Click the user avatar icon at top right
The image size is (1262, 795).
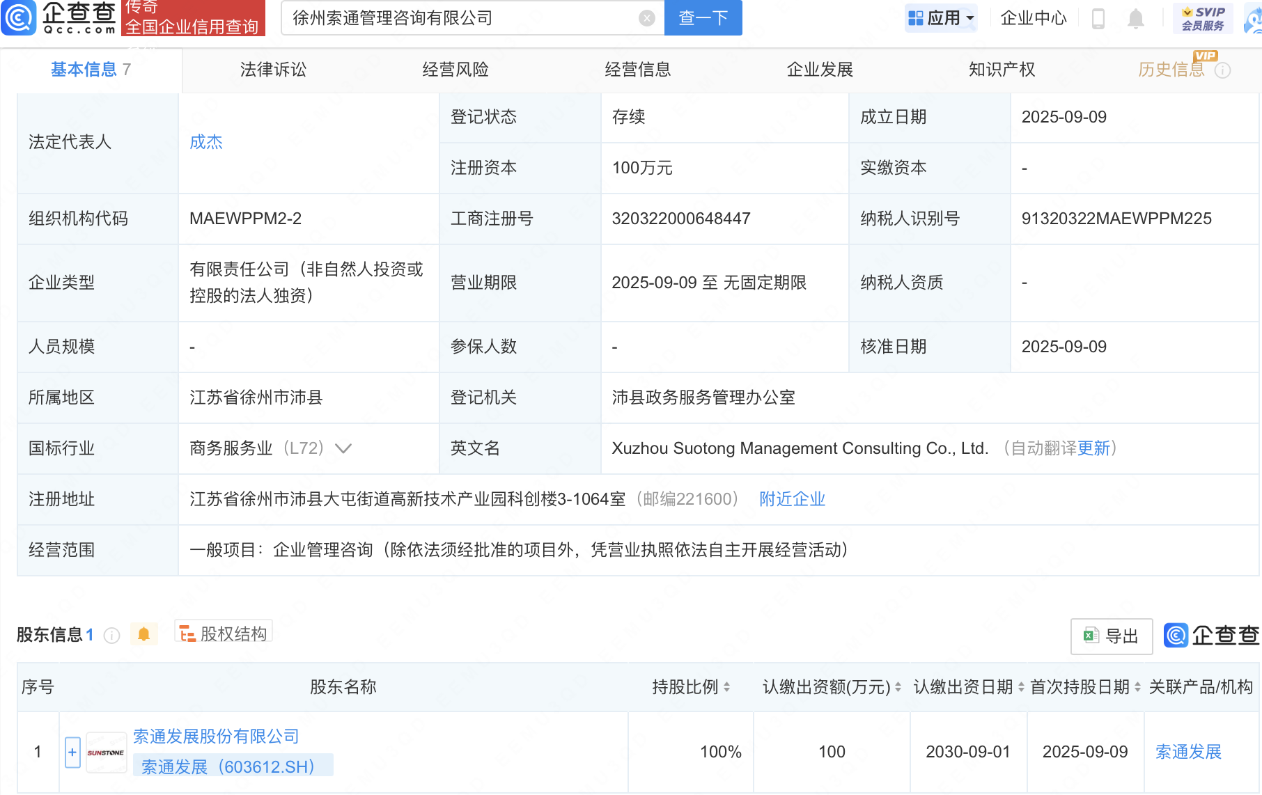(1254, 19)
